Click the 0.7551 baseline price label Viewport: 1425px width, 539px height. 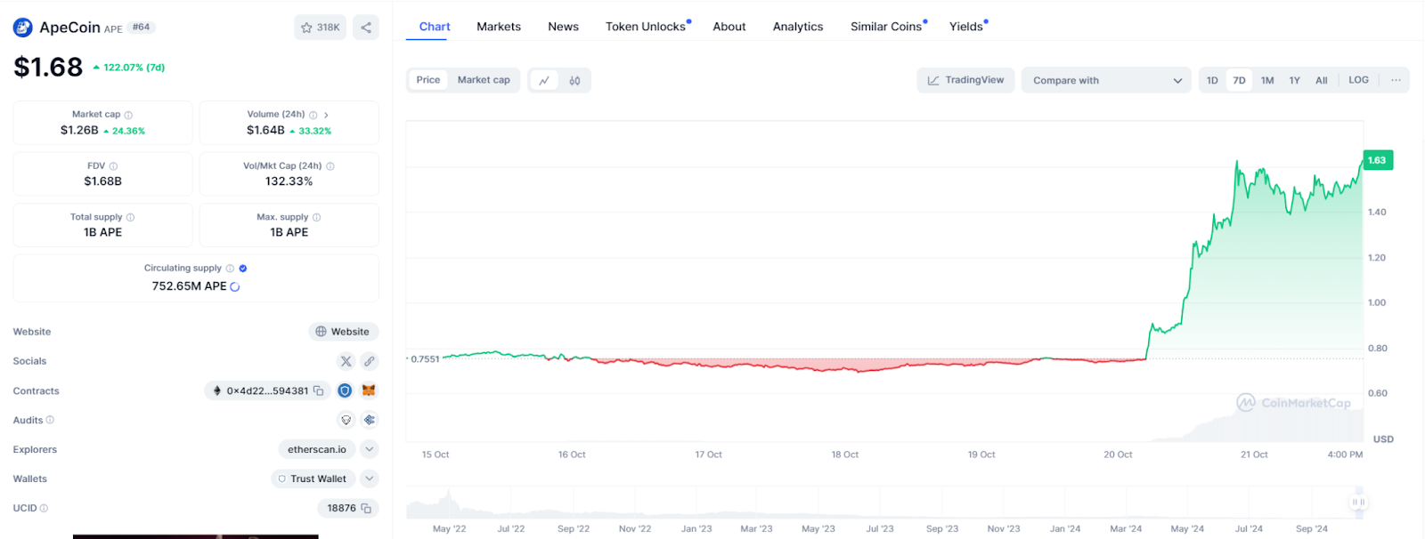pyautogui.click(x=425, y=359)
